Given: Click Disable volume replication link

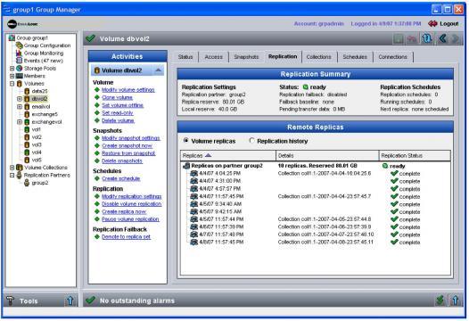Looking at the screenshot, I should click(x=132, y=204).
